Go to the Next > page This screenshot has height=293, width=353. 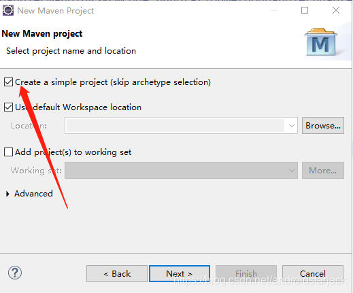pyautogui.click(x=180, y=274)
